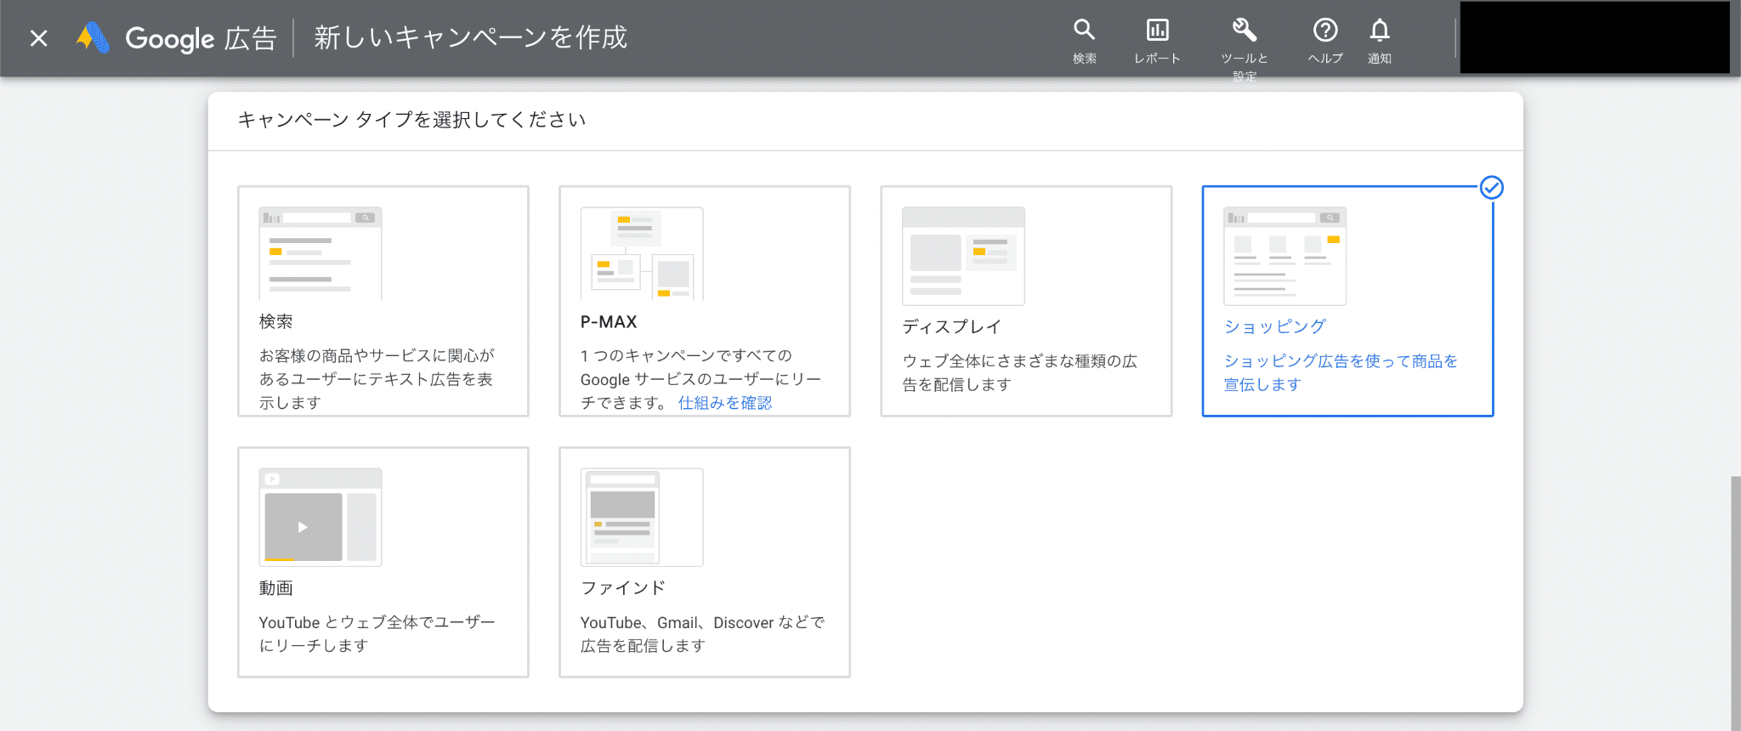Screen dimensions: 1741x731
Task: Open the 通知 bell icon
Action: [1380, 31]
